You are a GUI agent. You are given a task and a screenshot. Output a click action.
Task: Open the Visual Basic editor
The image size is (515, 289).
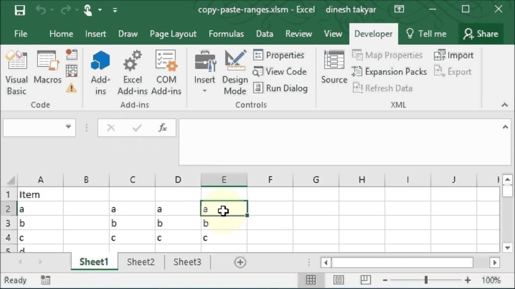click(16, 72)
